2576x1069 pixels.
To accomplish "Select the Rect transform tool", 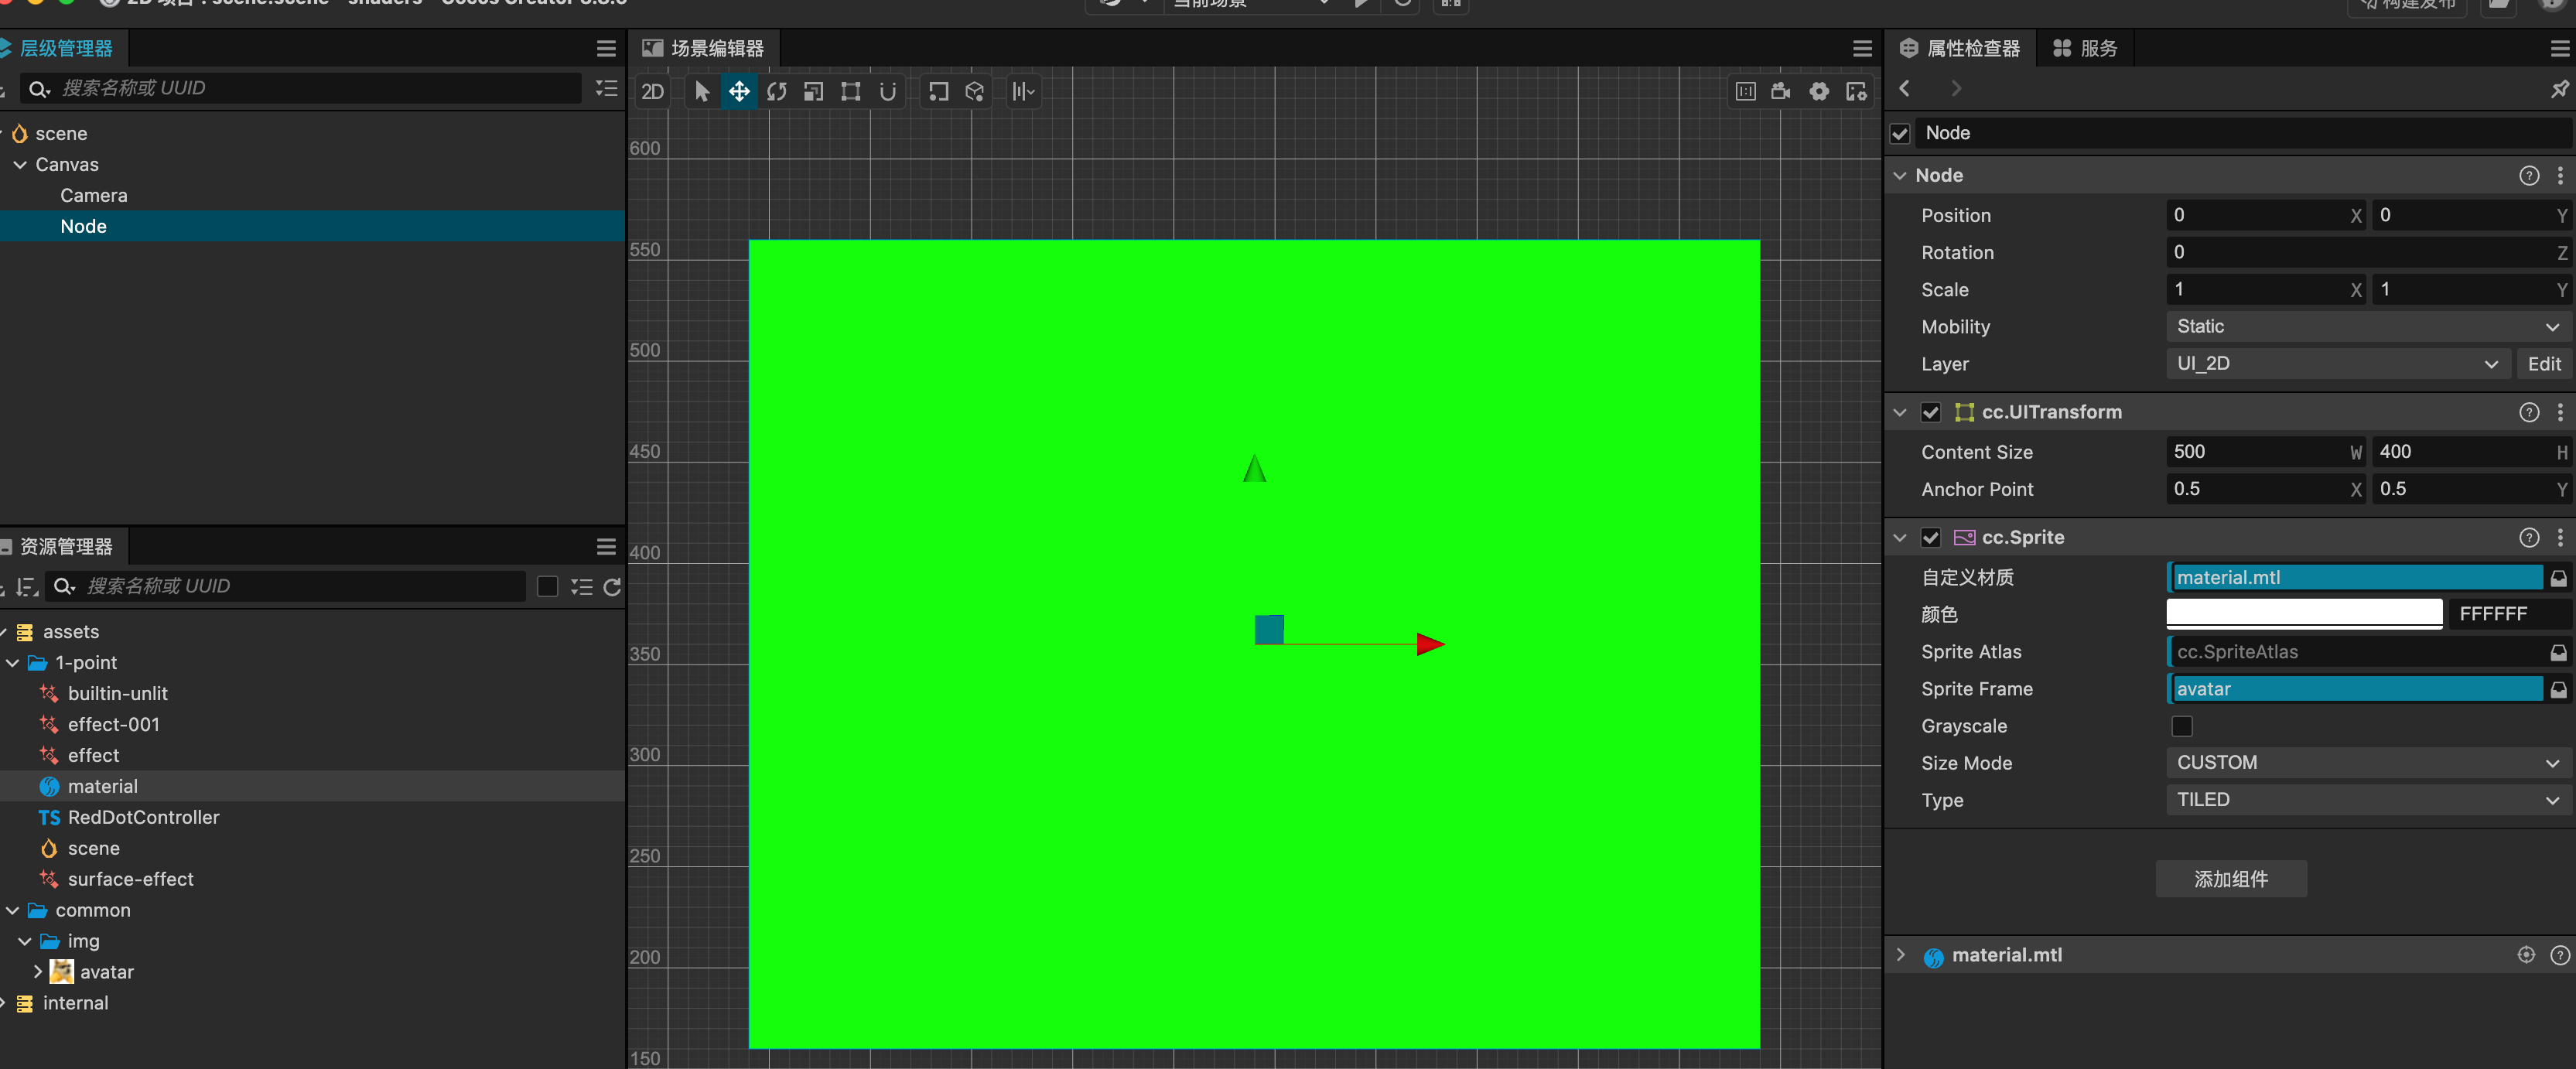I will pos(850,92).
